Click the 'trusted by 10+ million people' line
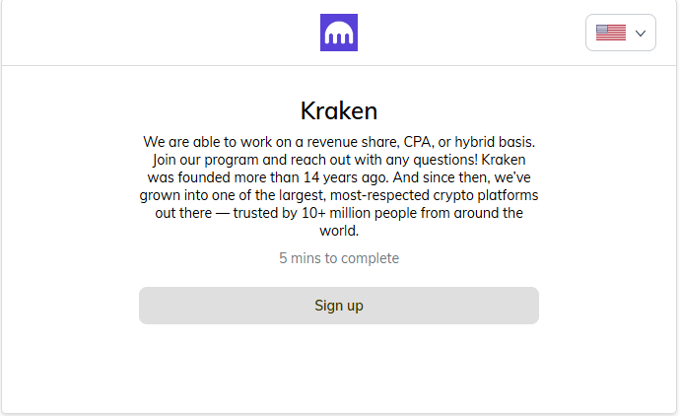Viewport: 680px width, 416px height. click(x=339, y=213)
